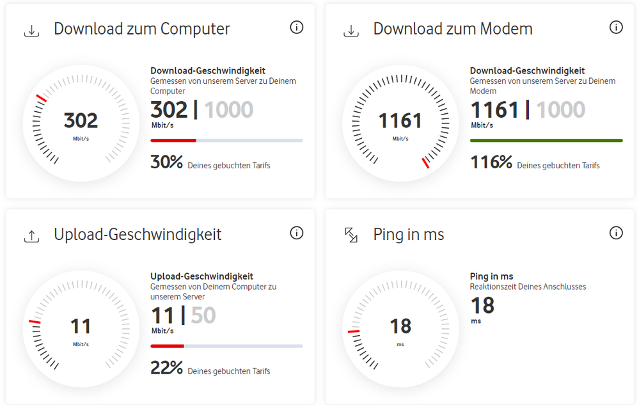
Task: Open info icon for Ping in ms
Action: (x=616, y=233)
